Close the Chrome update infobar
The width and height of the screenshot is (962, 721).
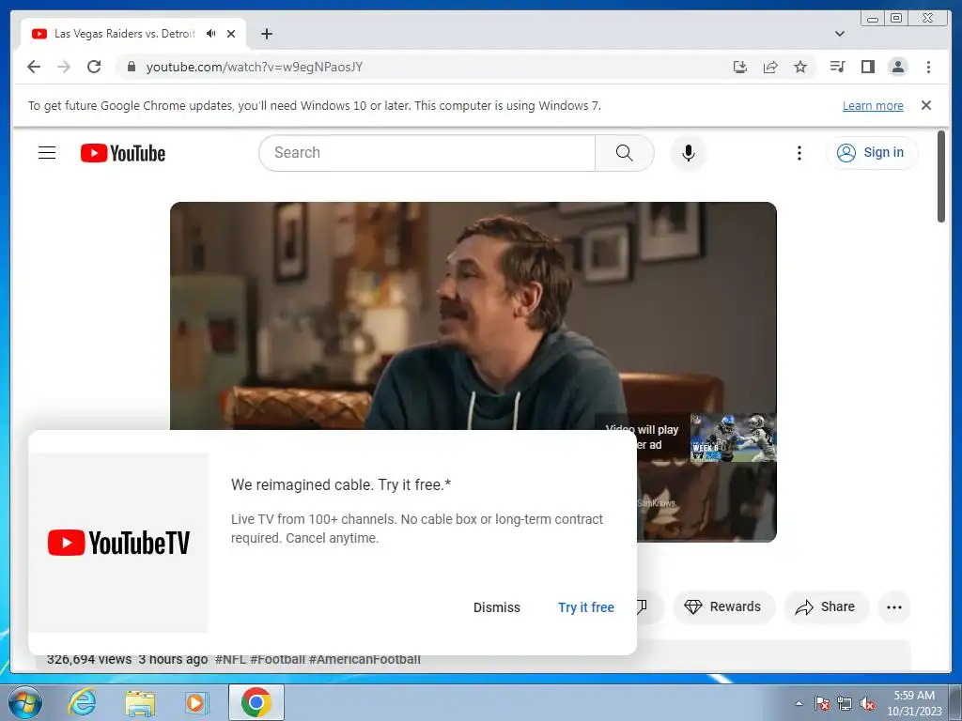(926, 105)
